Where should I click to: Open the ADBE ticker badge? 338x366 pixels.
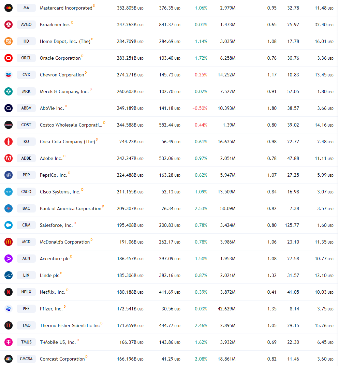point(26,158)
